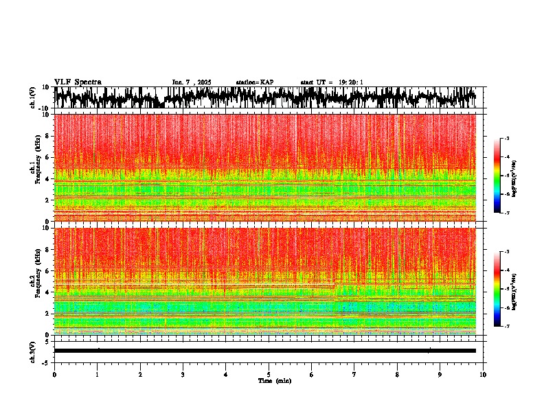
Task: Click the "VLF Spectra" plot title
Action: tap(78, 82)
